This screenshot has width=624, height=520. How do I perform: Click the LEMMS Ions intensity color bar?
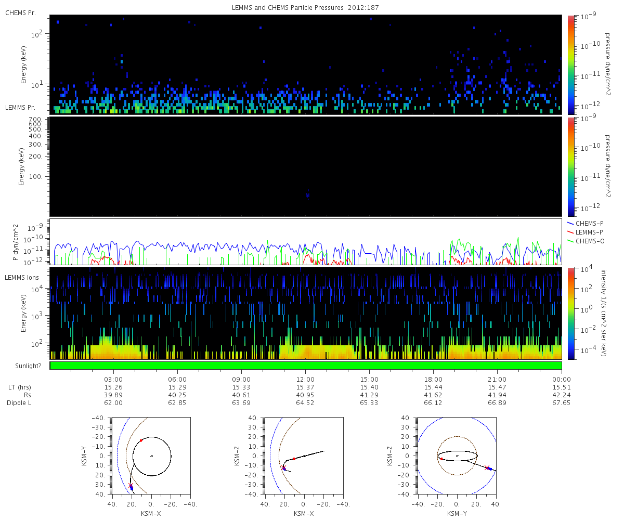[x=571, y=313]
